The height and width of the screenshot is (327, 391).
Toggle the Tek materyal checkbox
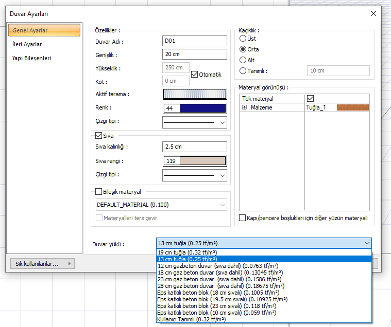(310, 99)
